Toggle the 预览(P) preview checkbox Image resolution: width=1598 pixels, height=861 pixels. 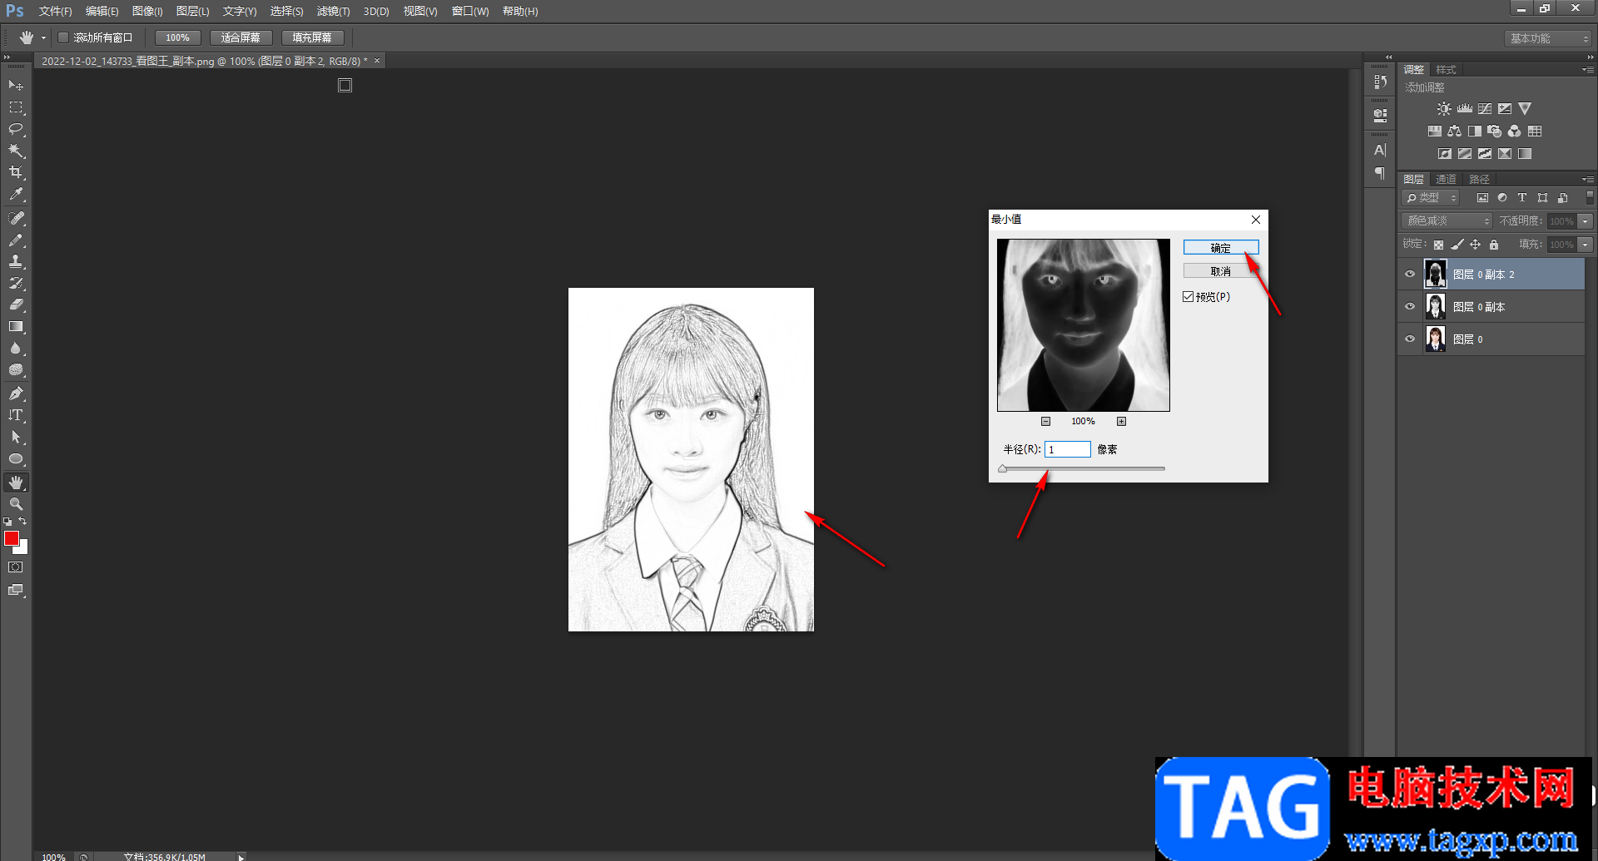[1189, 297]
